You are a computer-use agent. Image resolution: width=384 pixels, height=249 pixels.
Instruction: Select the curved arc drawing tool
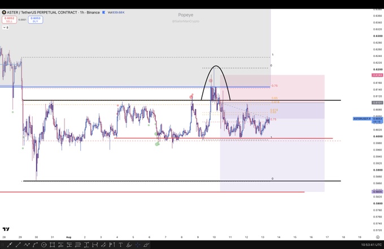[35, 244]
